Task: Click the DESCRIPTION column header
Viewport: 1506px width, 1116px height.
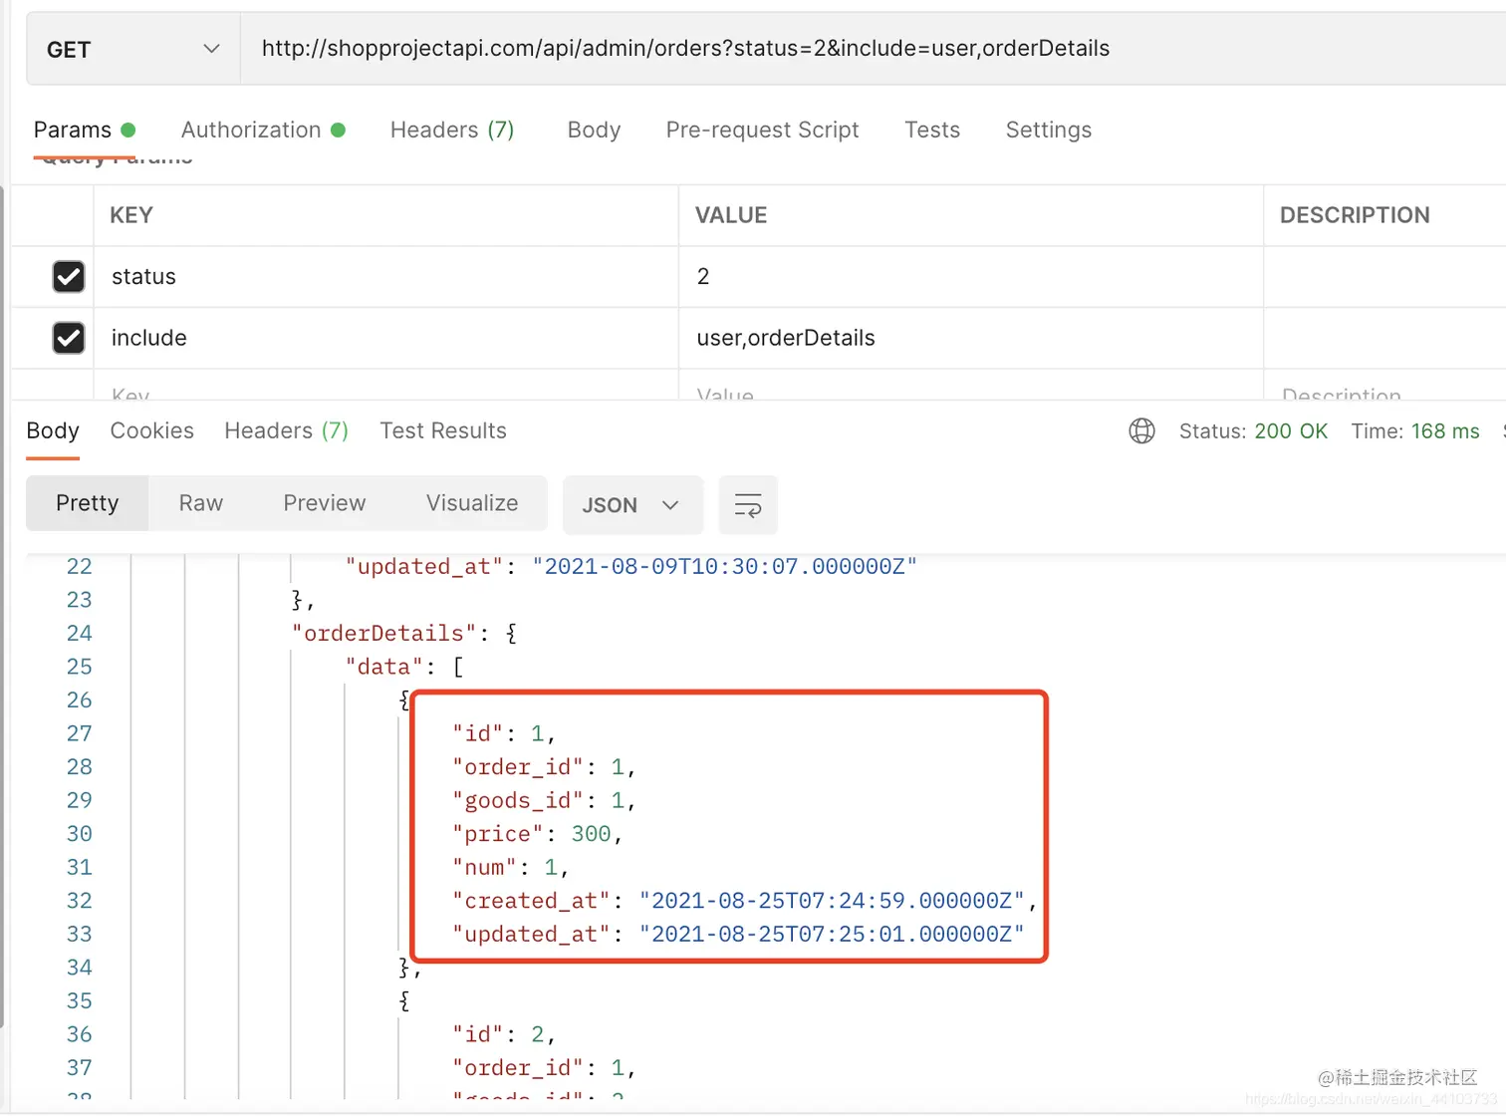Action: (x=1355, y=215)
